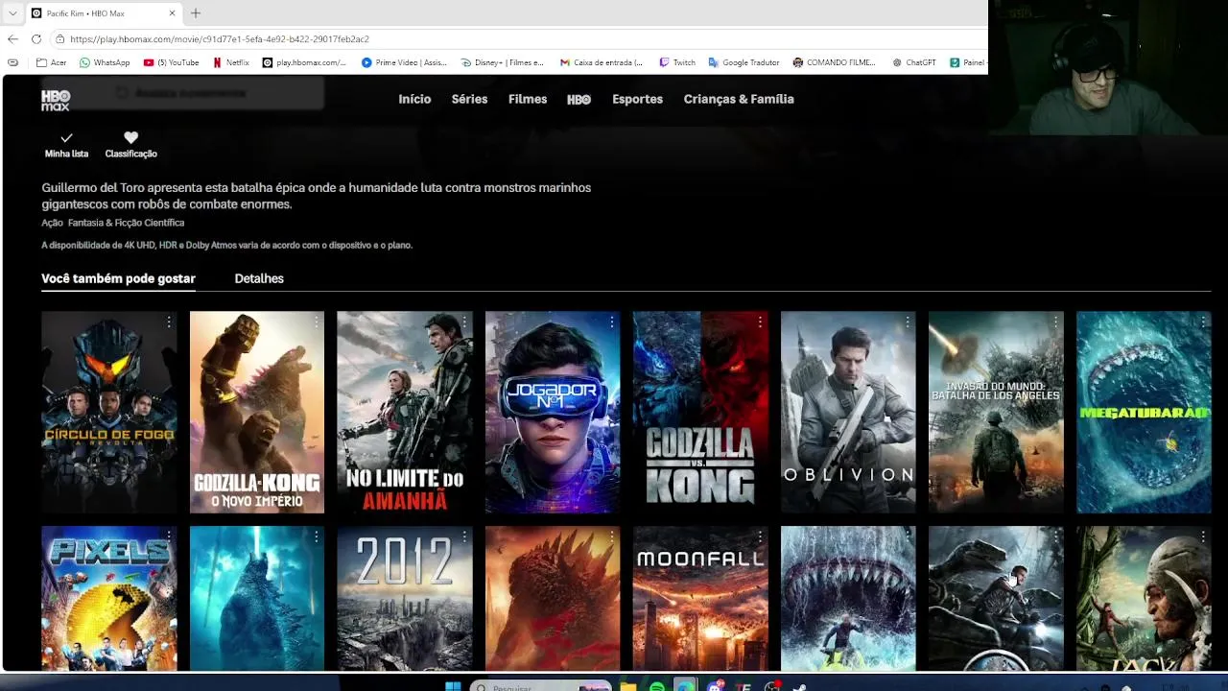
Task: Open the site info icon in the address bar
Action: click(59, 39)
